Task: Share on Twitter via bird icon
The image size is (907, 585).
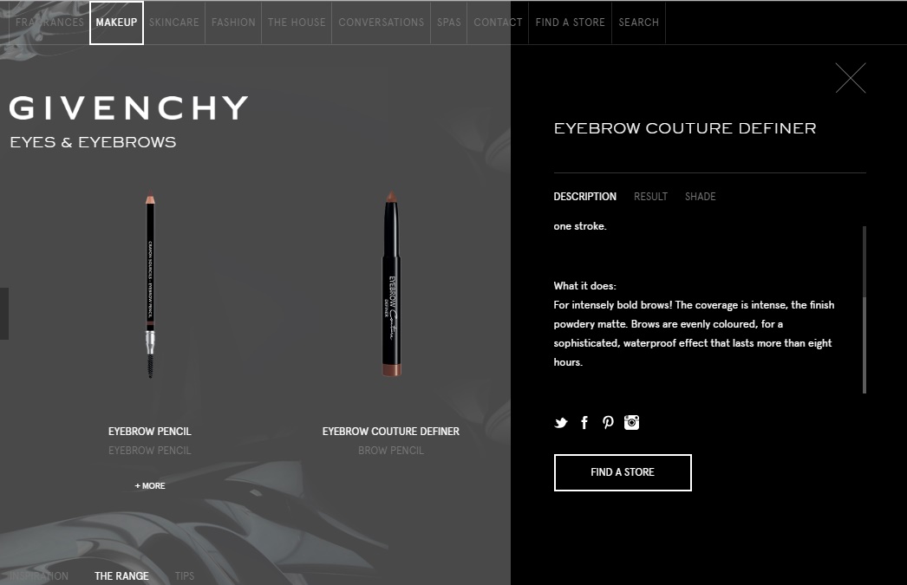Action: (560, 423)
